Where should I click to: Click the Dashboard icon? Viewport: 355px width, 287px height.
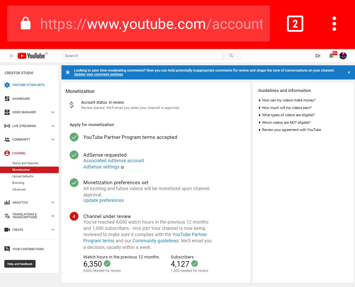[x=7, y=99]
